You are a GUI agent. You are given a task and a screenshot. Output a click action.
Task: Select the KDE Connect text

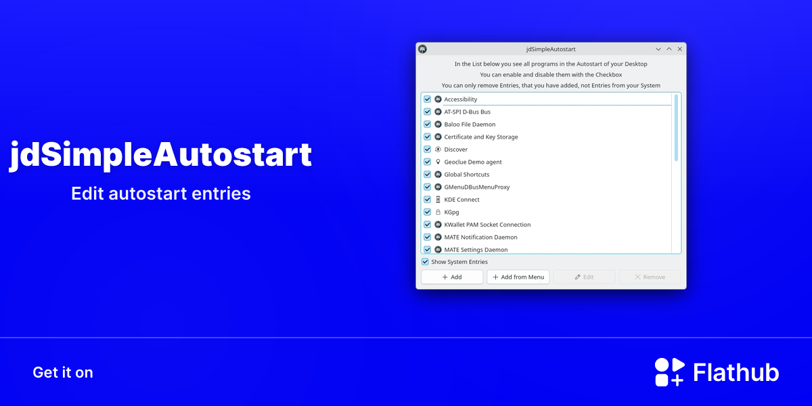pyautogui.click(x=462, y=200)
